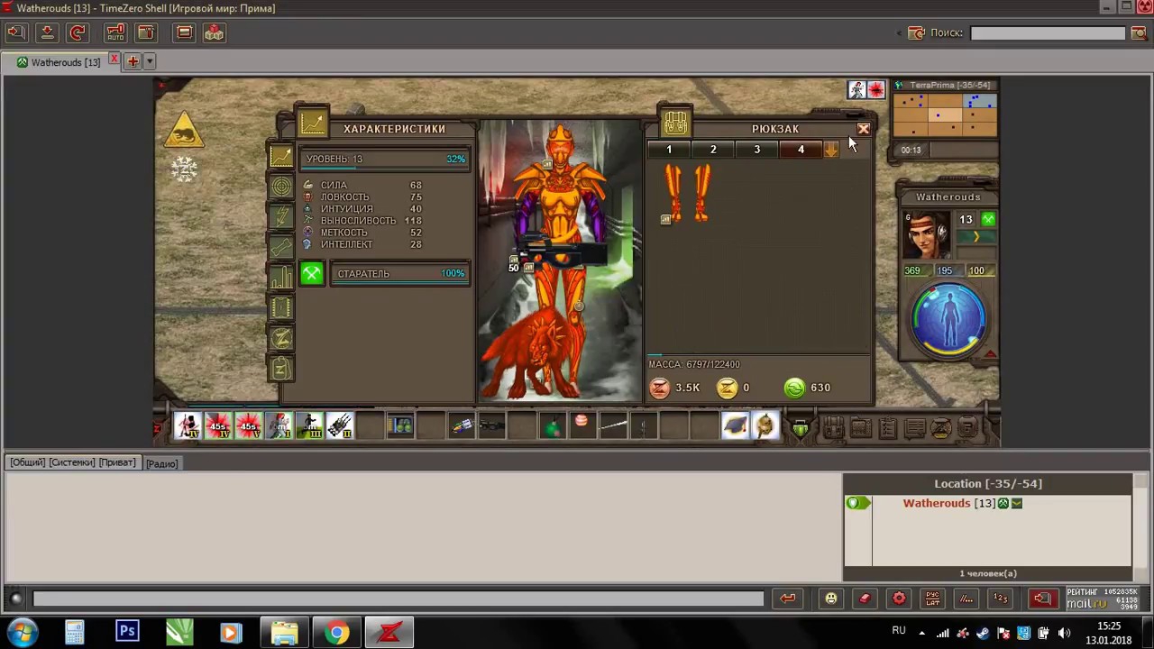Switch to backpack tab 2
Viewport: 1154px width, 649px height.
click(x=713, y=150)
